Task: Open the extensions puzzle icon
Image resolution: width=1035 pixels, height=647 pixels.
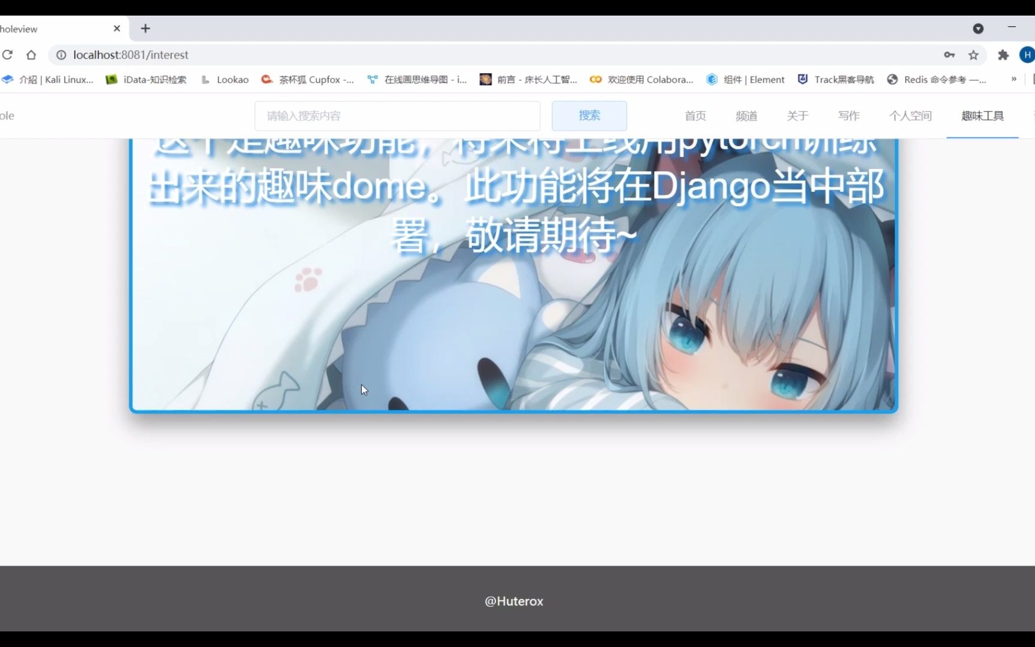Action: click(x=1003, y=55)
